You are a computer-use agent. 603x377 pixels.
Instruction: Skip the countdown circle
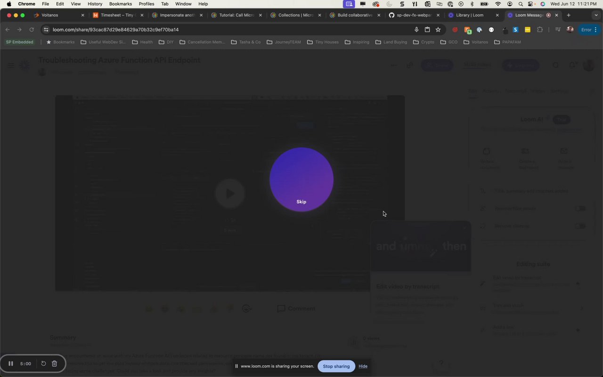(301, 202)
